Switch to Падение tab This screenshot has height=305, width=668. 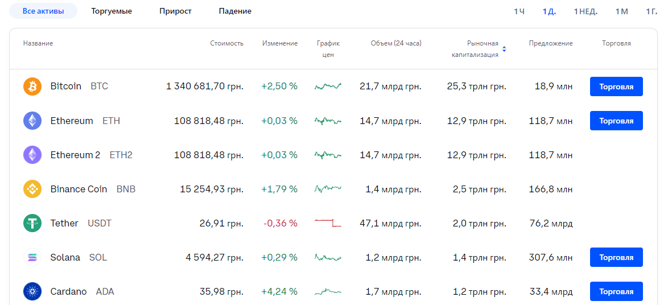235,11
